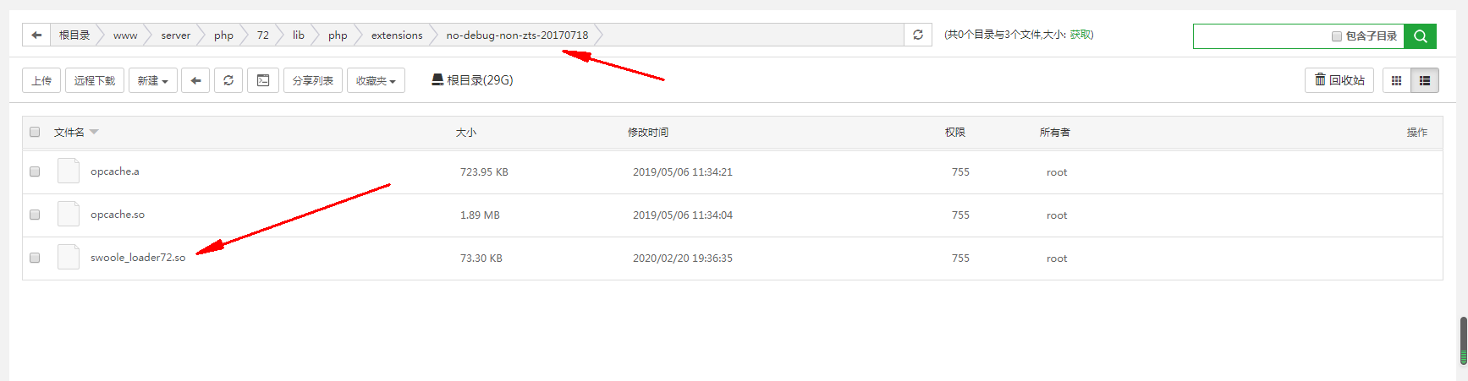This screenshot has height=381, width=1468.
Task: Click the toolbar refresh icon button
Action: (x=228, y=80)
